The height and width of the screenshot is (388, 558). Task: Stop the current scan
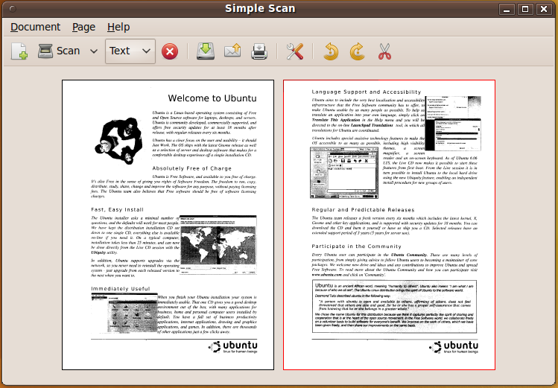pos(170,51)
